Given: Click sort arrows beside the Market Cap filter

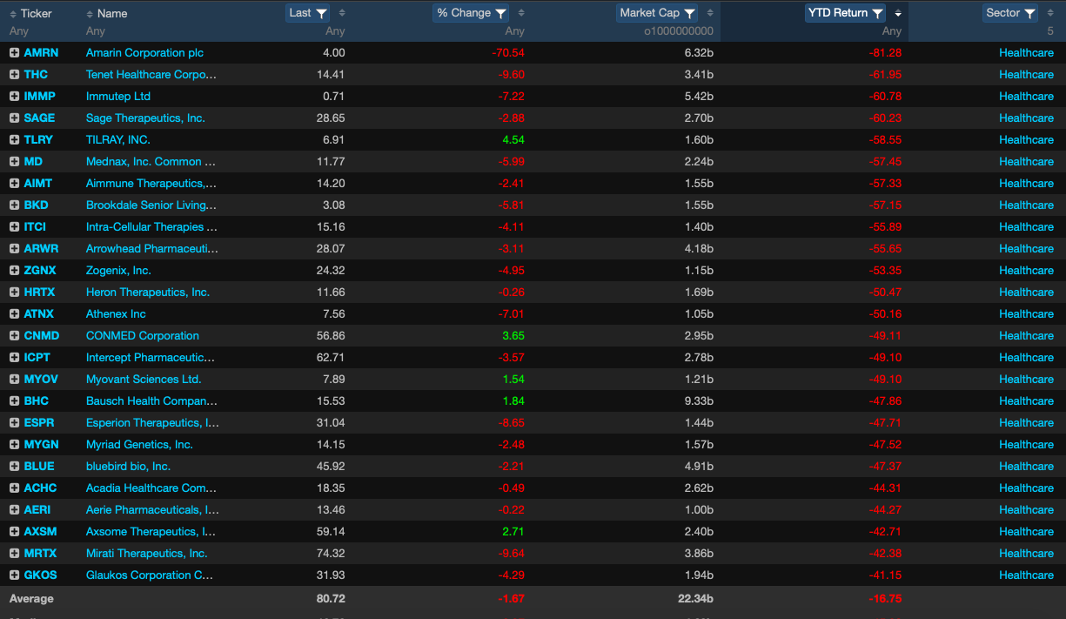Looking at the screenshot, I should tap(710, 13).
